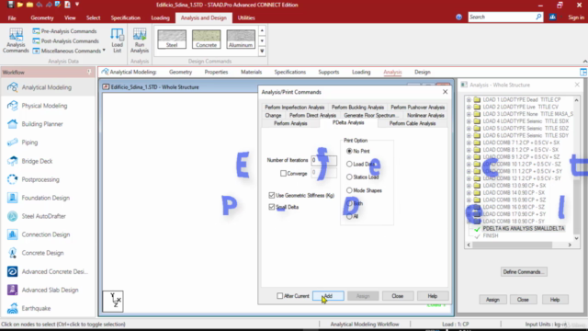Select the All print radio option
The image size is (588, 331).
click(x=349, y=217)
